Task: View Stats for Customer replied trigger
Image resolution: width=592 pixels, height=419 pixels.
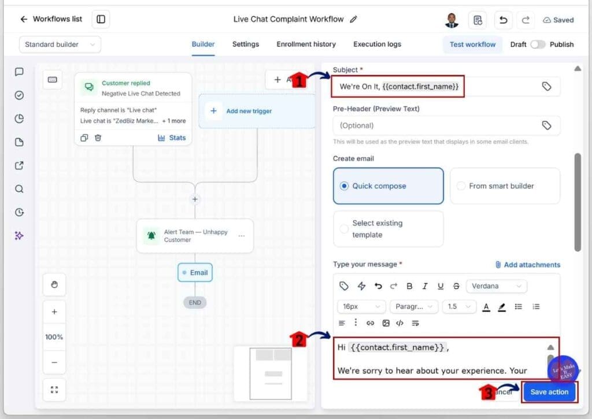Action: tap(172, 138)
